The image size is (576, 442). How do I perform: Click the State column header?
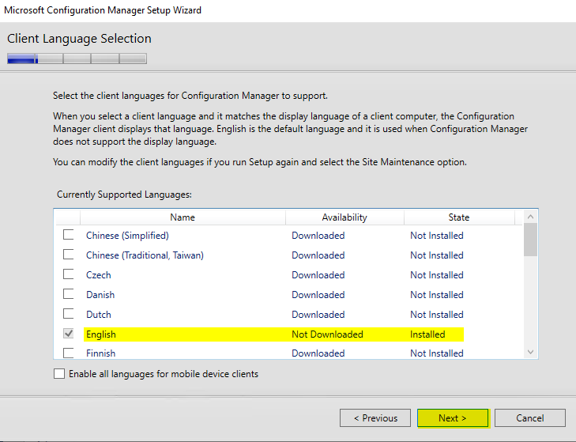click(458, 217)
